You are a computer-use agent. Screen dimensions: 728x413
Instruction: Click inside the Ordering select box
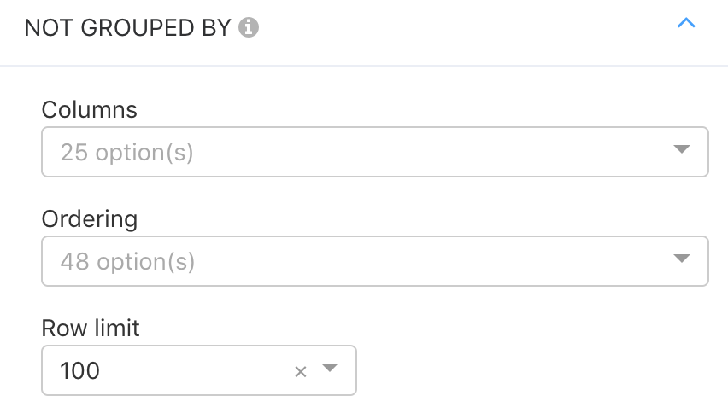(374, 261)
